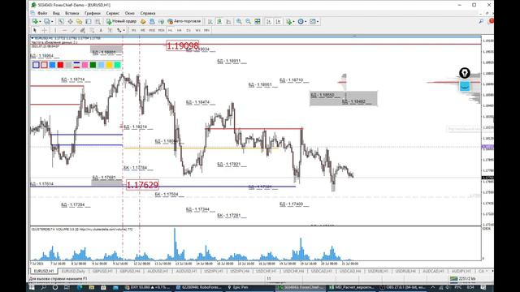The height and width of the screenshot is (292, 520).
Task: Switch to the M1 timeframe
Action: 133,30
